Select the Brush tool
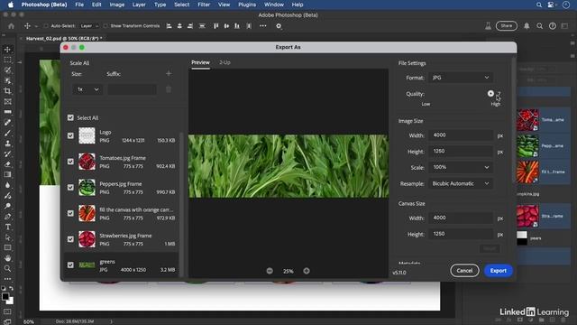Viewport: 577px width, 325px height. coord(8,133)
